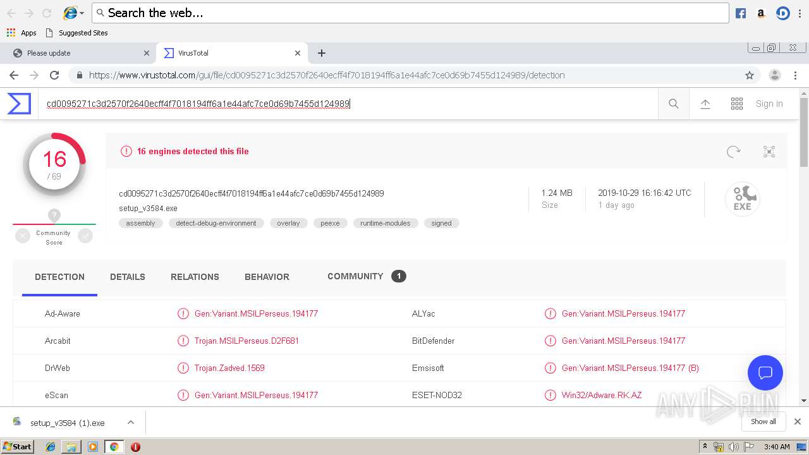The width and height of the screenshot is (809, 455).
Task: Close the downloads bar
Action: [x=798, y=422]
